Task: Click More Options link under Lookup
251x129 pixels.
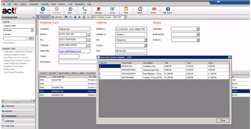Action: (10, 43)
